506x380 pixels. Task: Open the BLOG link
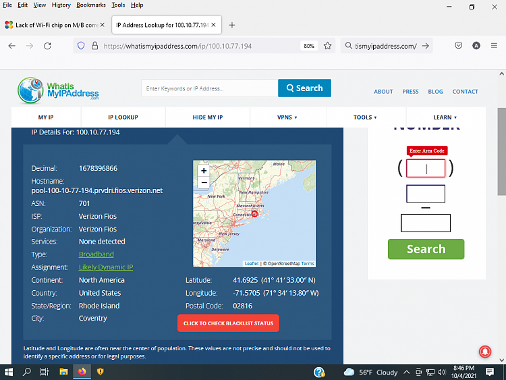tap(435, 92)
